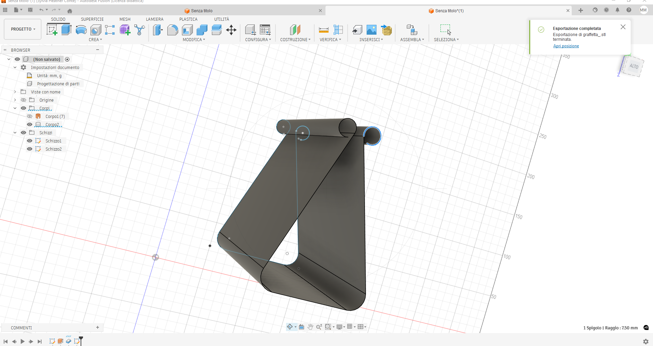Image resolution: width=653 pixels, height=346 pixels.
Task: Switch to the SUPERFICIE ribbon tab
Action: (92, 19)
